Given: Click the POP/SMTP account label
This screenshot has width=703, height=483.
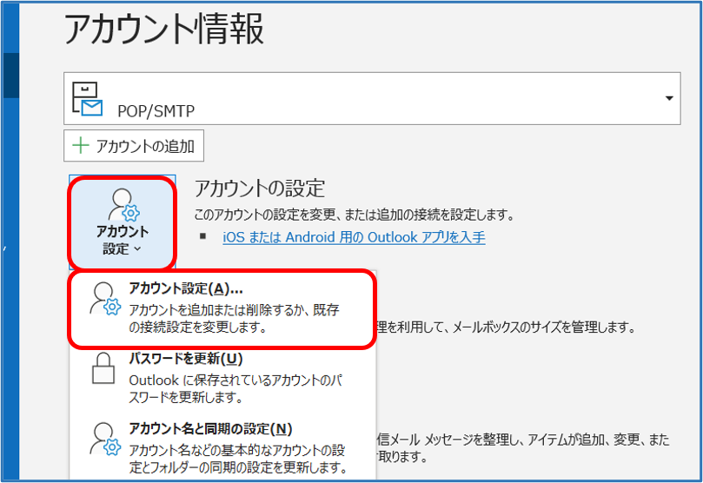Looking at the screenshot, I should tap(156, 110).
